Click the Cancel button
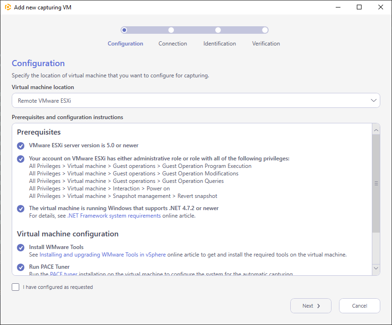The image size is (392, 325). [360, 306]
